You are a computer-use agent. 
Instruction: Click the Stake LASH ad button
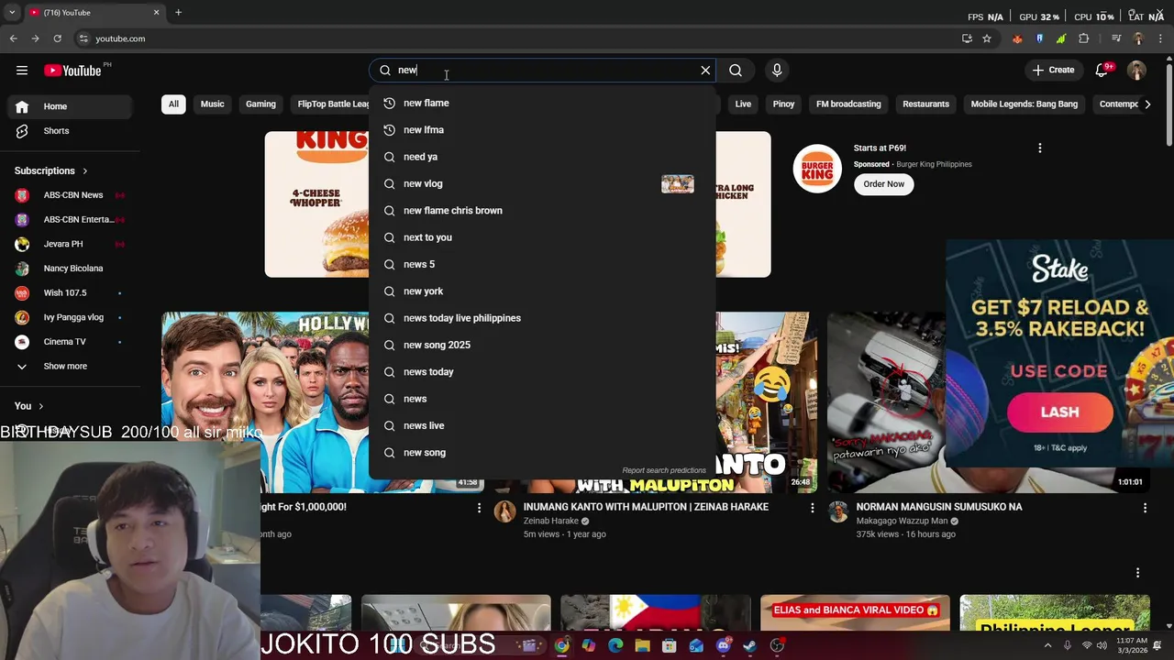tap(1060, 412)
